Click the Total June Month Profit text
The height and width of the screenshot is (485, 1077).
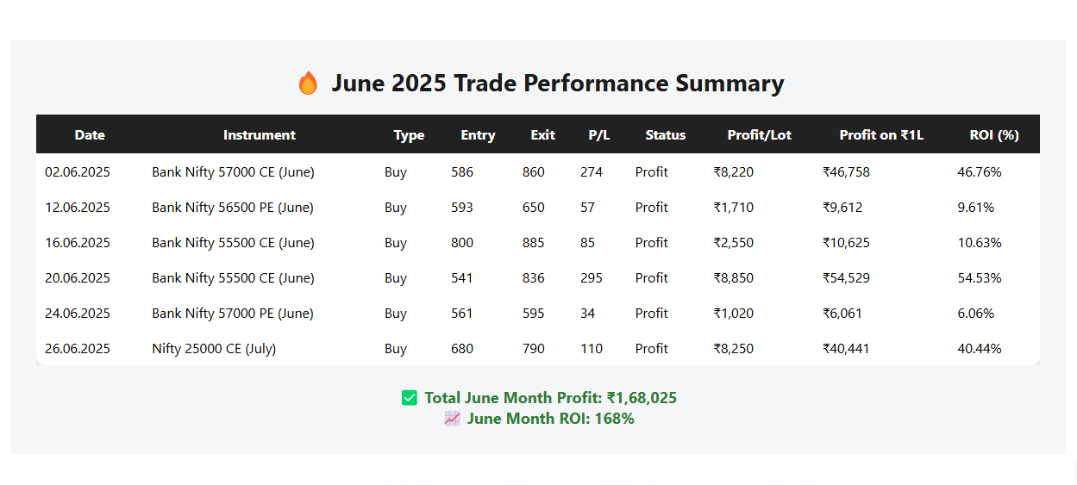point(550,398)
